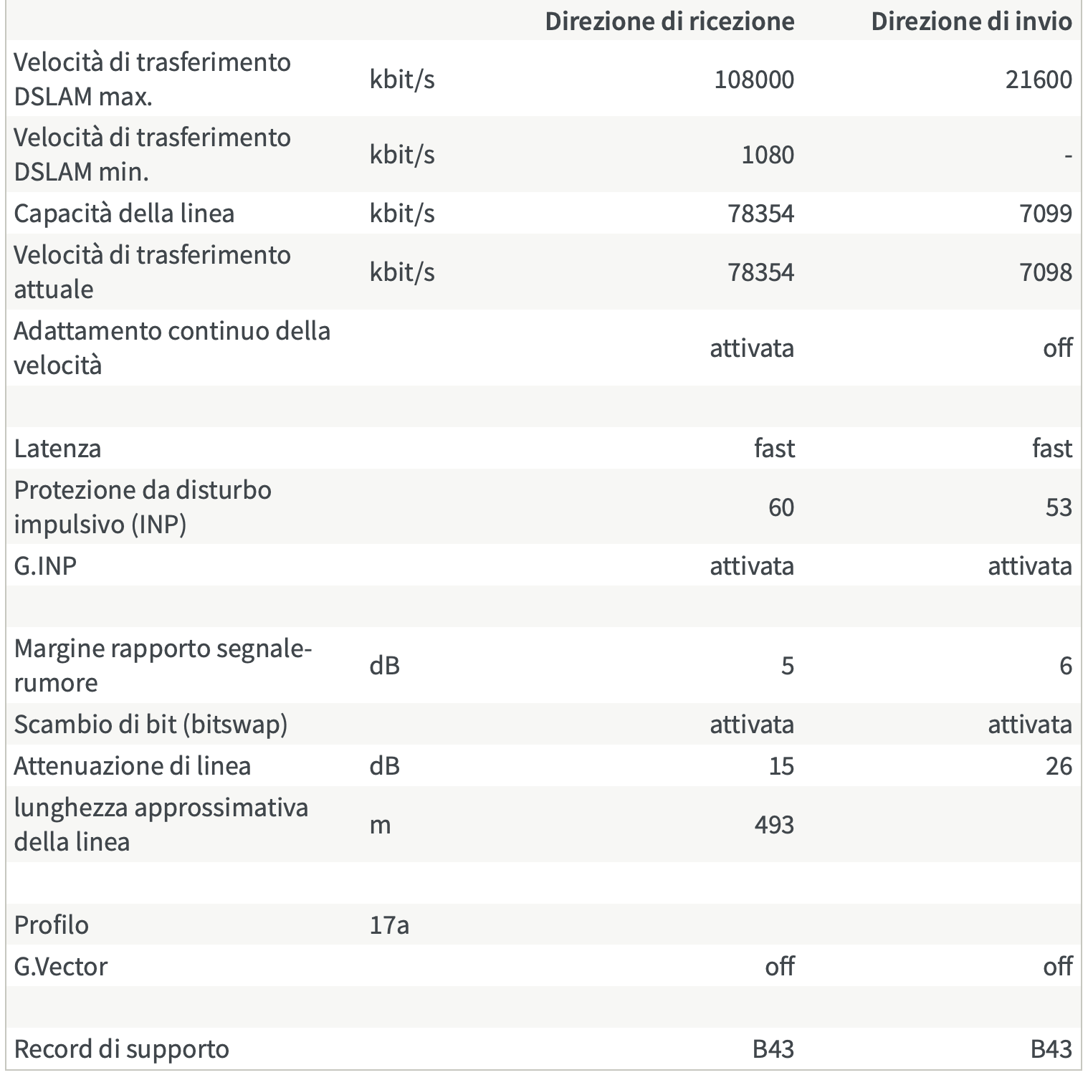Click the DSLAM max. receive value 108000
This screenshot has height=1075, width=1088.
[x=754, y=79]
